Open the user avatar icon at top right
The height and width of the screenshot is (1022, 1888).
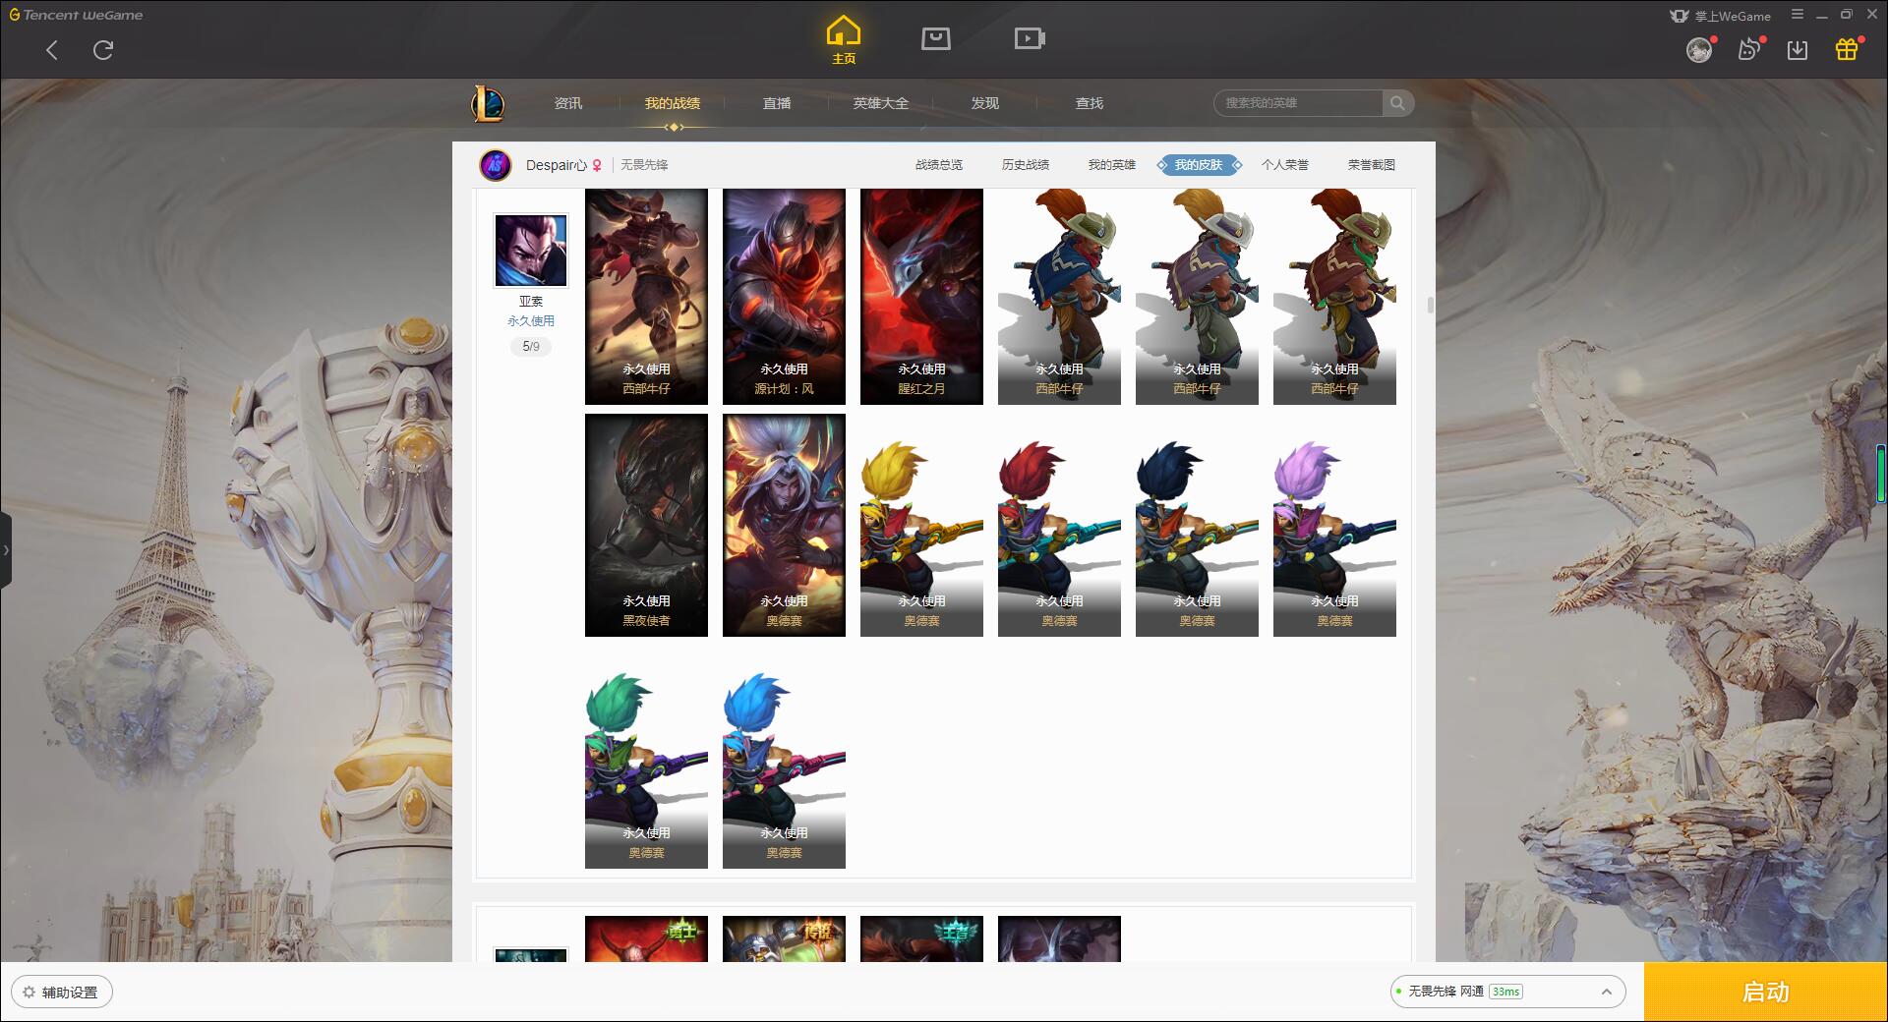click(x=1698, y=50)
